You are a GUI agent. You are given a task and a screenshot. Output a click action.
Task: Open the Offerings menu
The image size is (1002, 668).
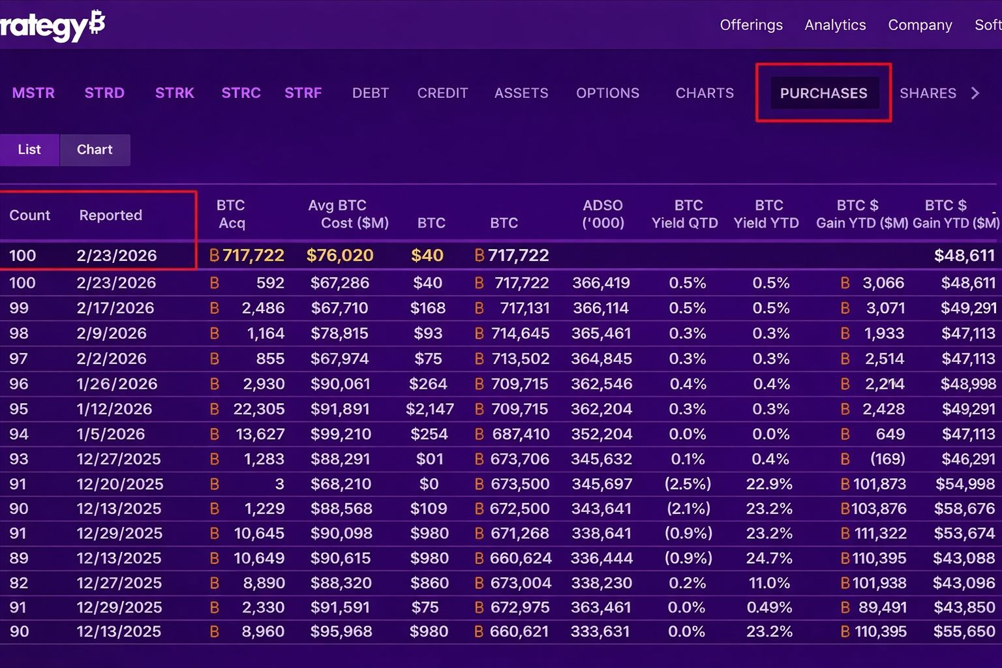click(x=751, y=25)
